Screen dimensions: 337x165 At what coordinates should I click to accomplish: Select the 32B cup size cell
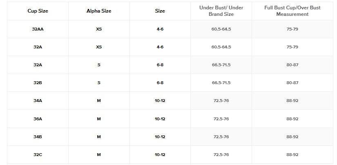click(x=38, y=83)
